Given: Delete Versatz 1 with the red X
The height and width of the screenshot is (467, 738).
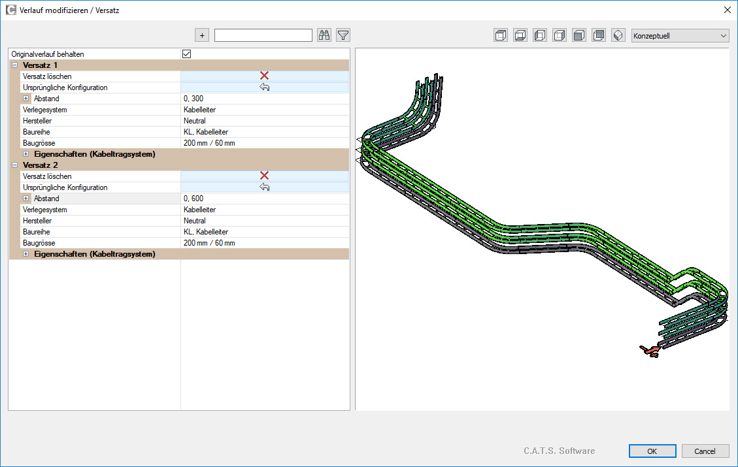Looking at the screenshot, I should point(265,76).
